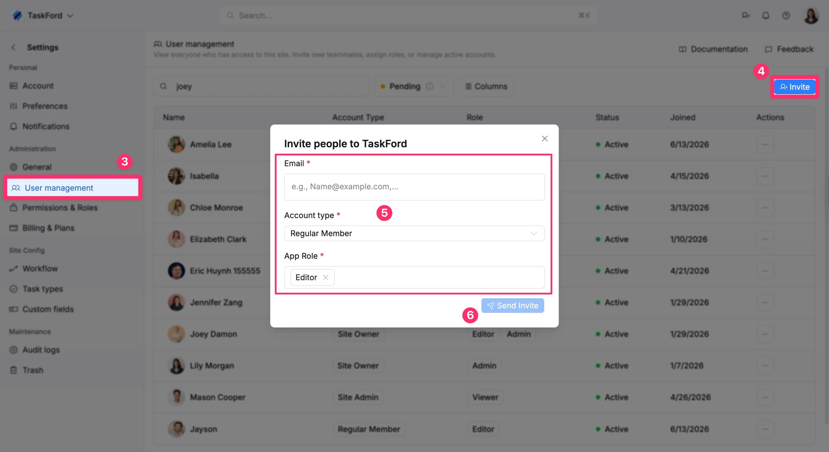Expand the Account type dropdown
This screenshot has width=829, height=452.
pos(414,233)
